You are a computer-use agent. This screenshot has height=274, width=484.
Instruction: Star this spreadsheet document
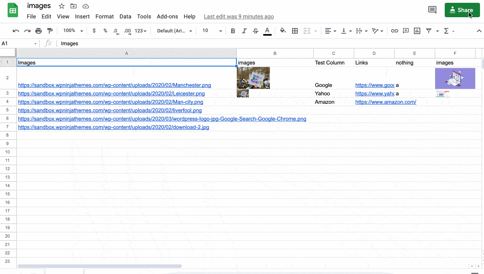pyautogui.click(x=62, y=6)
